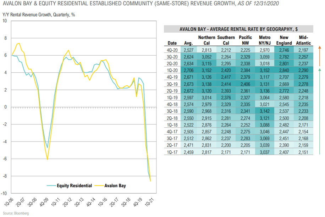Select the 3Q-17 Pacific NW value 2,283
The height and width of the screenshot is (217, 325).
click(x=245, y=139)
